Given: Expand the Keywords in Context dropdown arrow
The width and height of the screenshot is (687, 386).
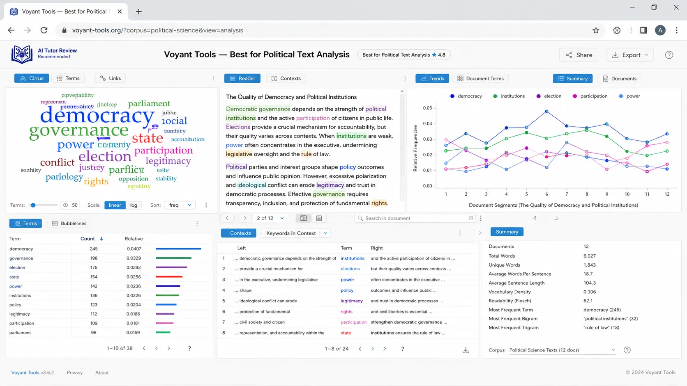Looking at the screenshot, I should click(x=325, y=233).
